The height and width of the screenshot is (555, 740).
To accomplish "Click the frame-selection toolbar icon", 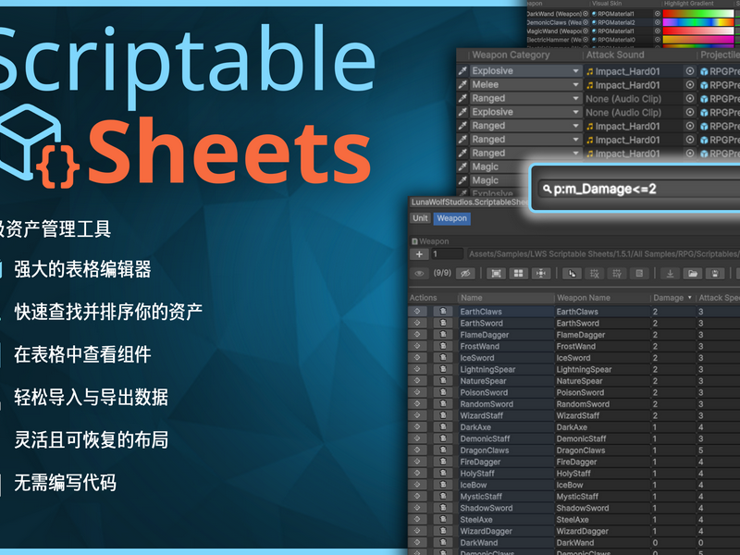I will click(x=496, y=273).
